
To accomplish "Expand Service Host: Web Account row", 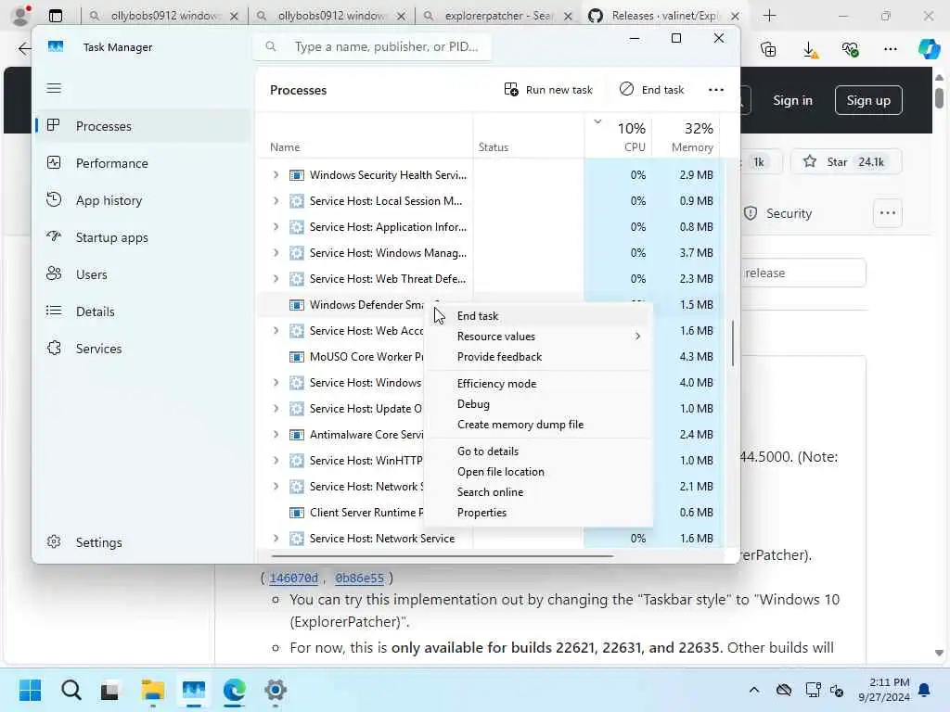I will point(276,331).
